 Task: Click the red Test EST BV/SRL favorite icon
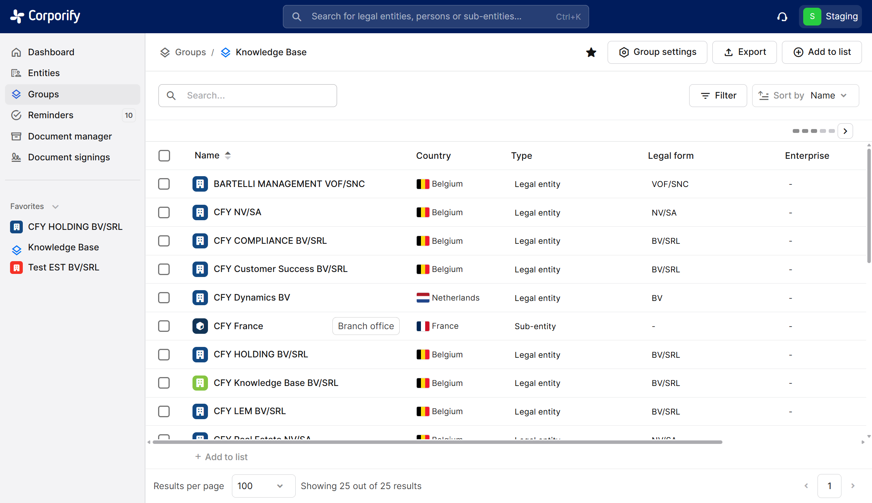pos(16,267)
